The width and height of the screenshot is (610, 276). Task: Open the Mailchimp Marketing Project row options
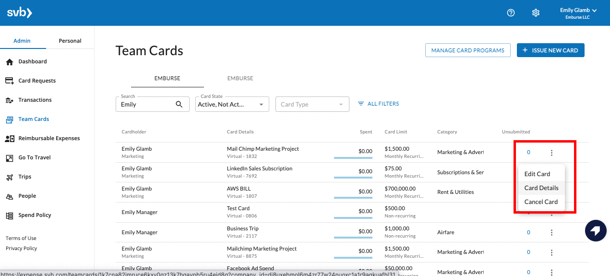551,252
